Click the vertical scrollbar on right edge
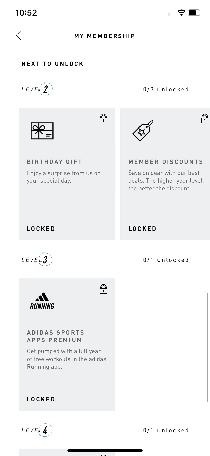This screenshot has width=210, height=456. [208, 348]
